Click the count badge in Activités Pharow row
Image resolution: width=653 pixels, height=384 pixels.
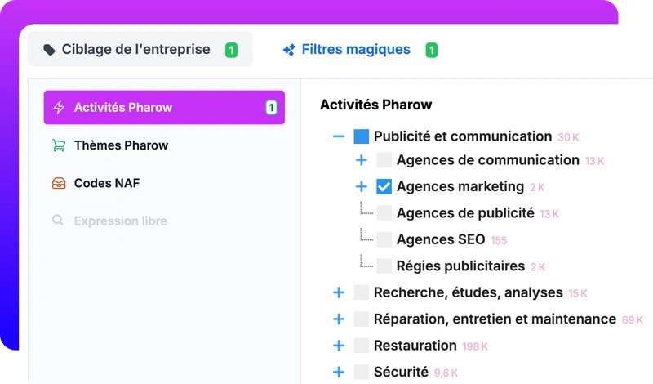pyautogui.click(x=271, y=108)
